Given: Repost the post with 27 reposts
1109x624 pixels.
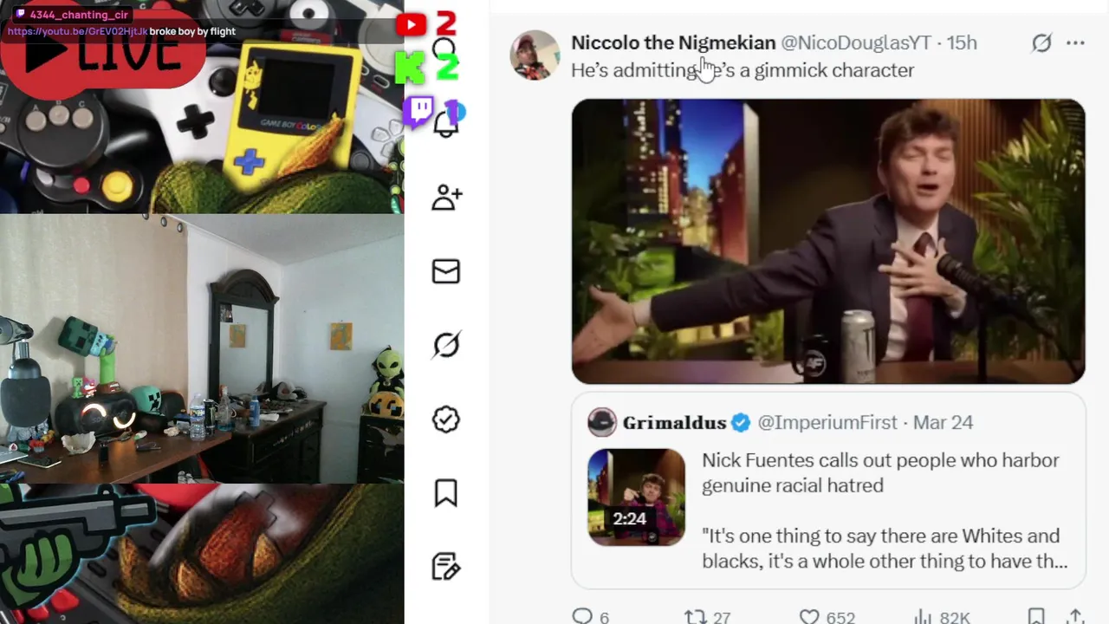Looking at the screenshot, I should tap(695, 616).
